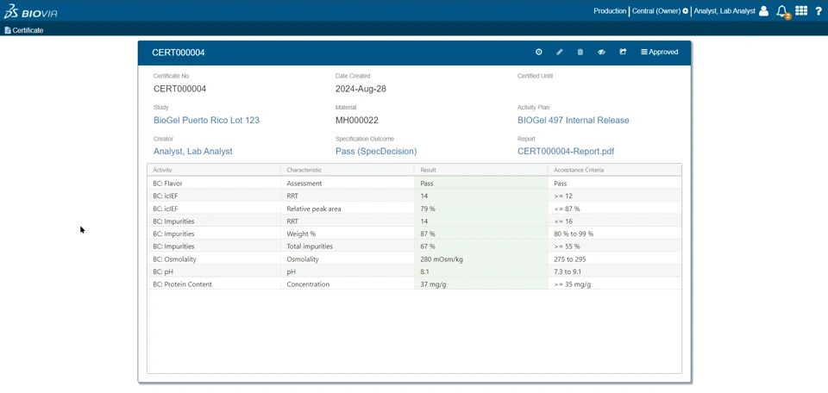
Task: Click Concentration characteristic cell
Action: point(348,284)
